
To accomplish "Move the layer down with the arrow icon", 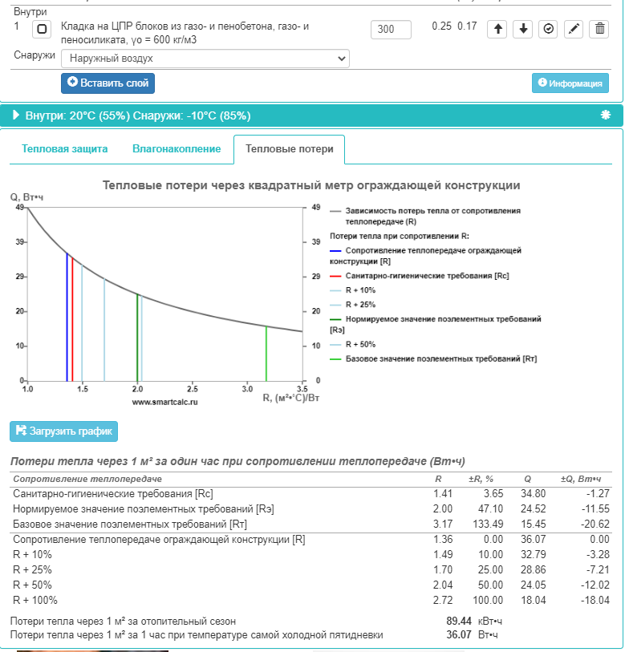I will point(523,29).
